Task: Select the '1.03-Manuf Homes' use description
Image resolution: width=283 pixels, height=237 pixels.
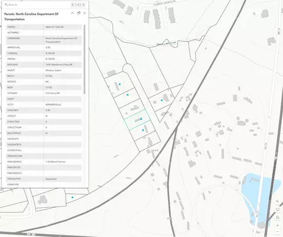Action: coord(55,162)
